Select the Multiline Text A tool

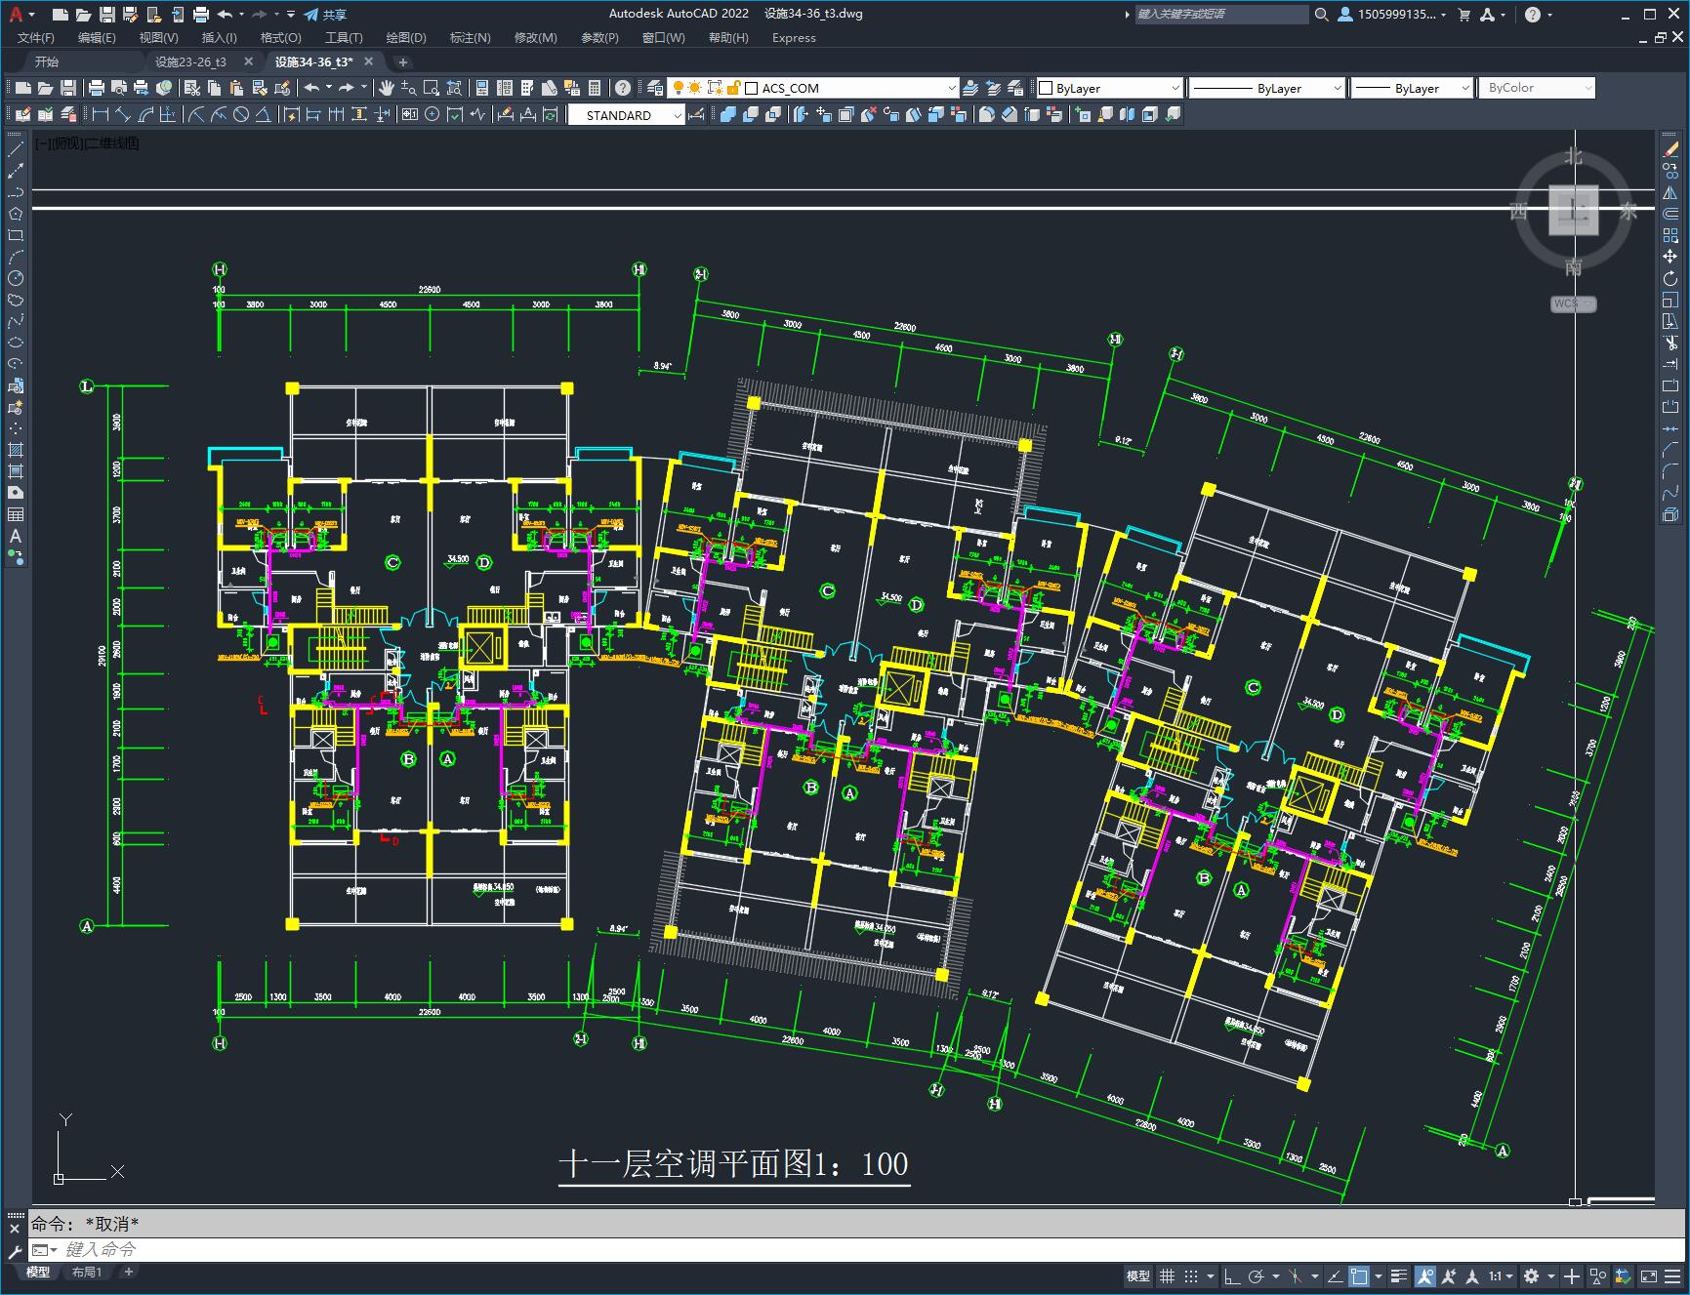click(16, 536)
